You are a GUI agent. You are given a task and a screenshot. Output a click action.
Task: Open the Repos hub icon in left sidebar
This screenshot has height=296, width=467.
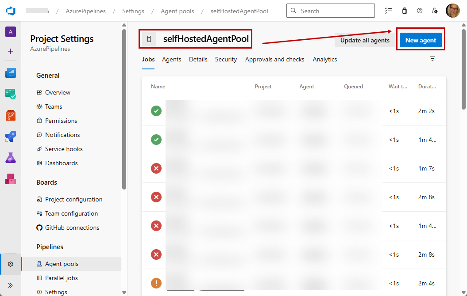point(11,115)
